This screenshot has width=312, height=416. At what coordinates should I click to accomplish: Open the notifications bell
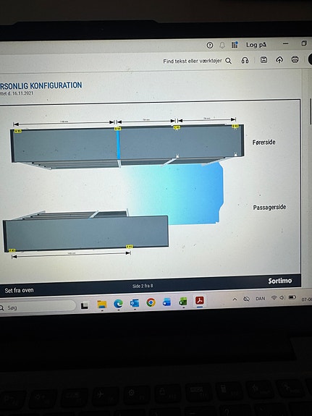click(x=222, y=45)
